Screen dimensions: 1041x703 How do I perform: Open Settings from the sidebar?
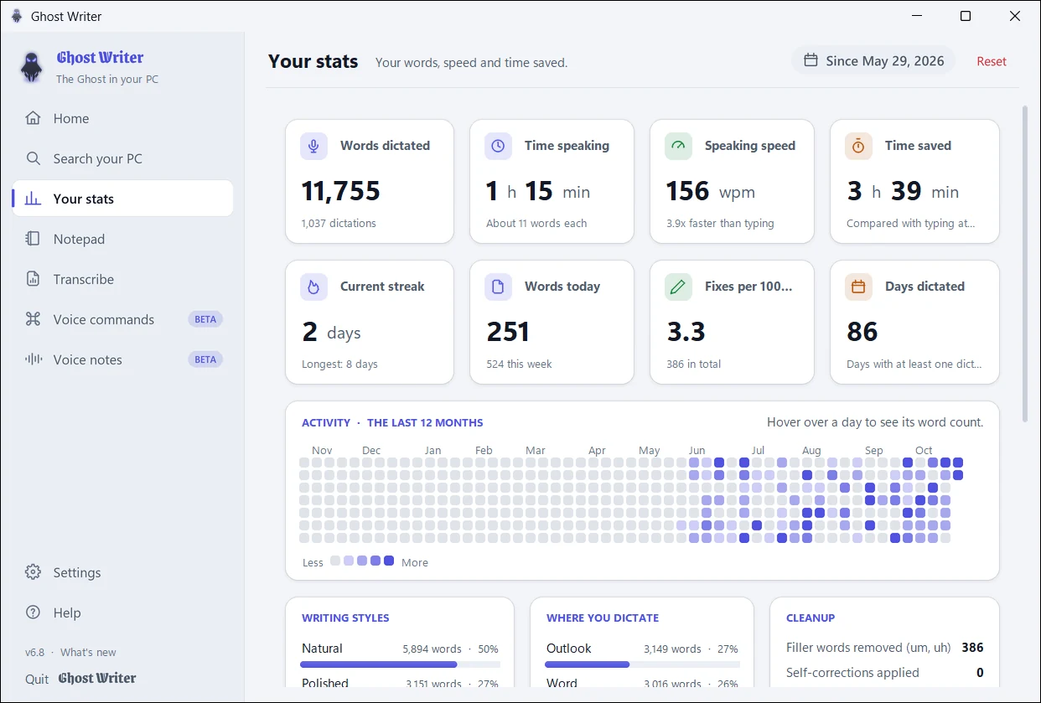click(x=122, y=572)
